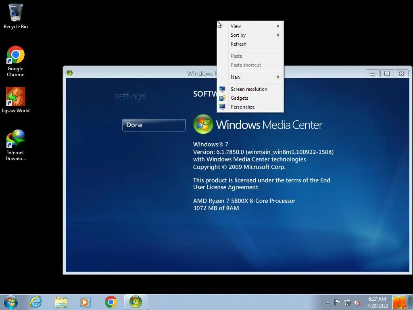Open Windows Explorer folder in taskbar
The height and width of the screenshot is (310, 413).
[x=61, y=302]
